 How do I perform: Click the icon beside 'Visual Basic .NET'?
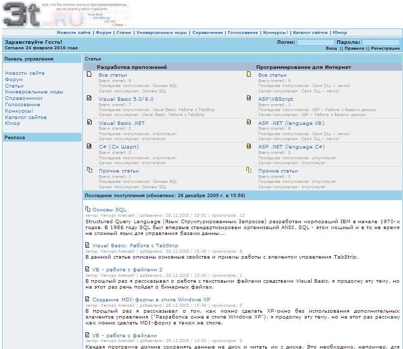89,122
